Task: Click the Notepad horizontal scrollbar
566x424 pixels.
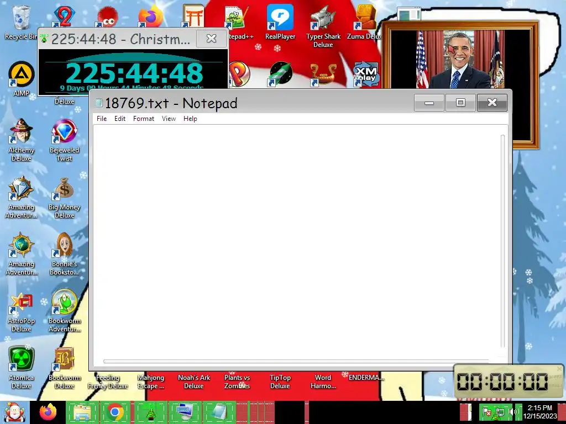Action: (x=296, y=361)
